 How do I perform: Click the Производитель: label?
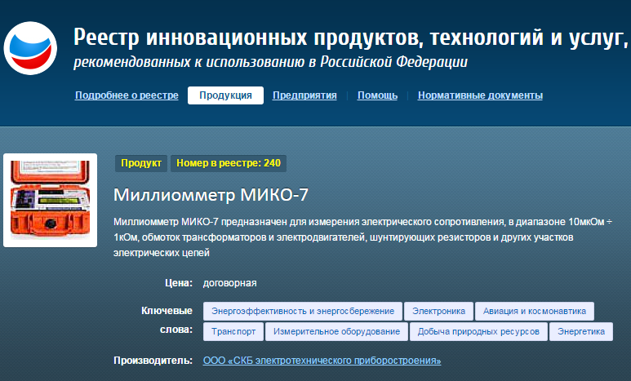point(153,361)
